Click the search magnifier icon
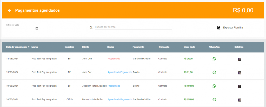Image resolution: width=266 pixels, height=107 pixels. tap(91, 28)
